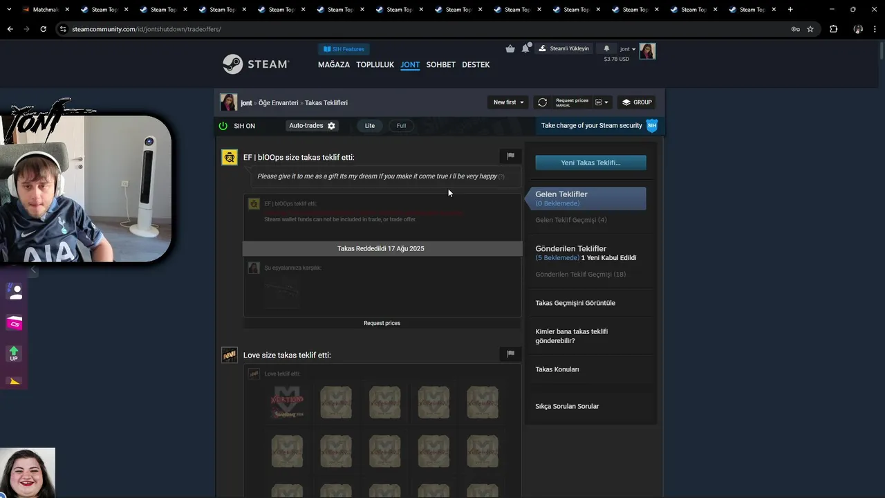
Task: Click Request prices MANUAL button
Action: 572,102
